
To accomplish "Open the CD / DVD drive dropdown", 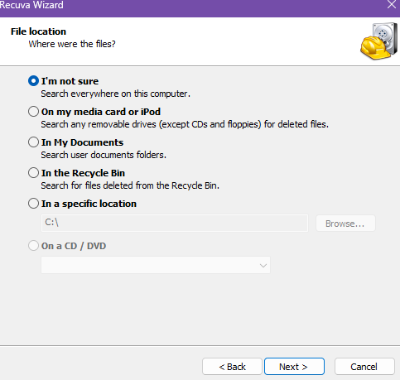I will click(156, 265).
